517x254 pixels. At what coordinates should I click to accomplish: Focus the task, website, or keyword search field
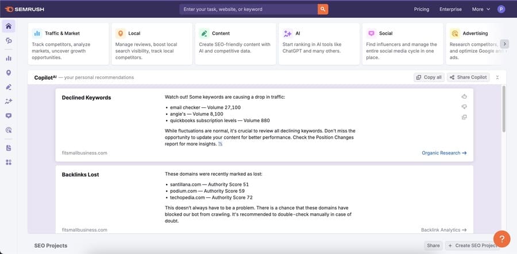coord(249,9)
